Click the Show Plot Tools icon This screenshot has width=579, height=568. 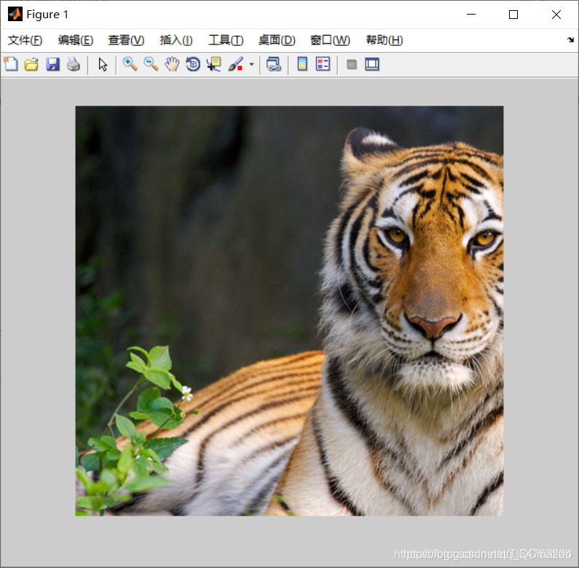372,64
